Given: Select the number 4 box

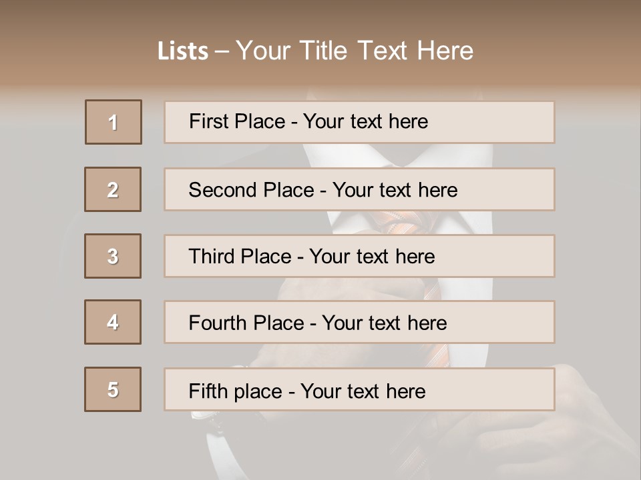Looking at the screenshot, I should pyautogui.click(x=113, y=322).
